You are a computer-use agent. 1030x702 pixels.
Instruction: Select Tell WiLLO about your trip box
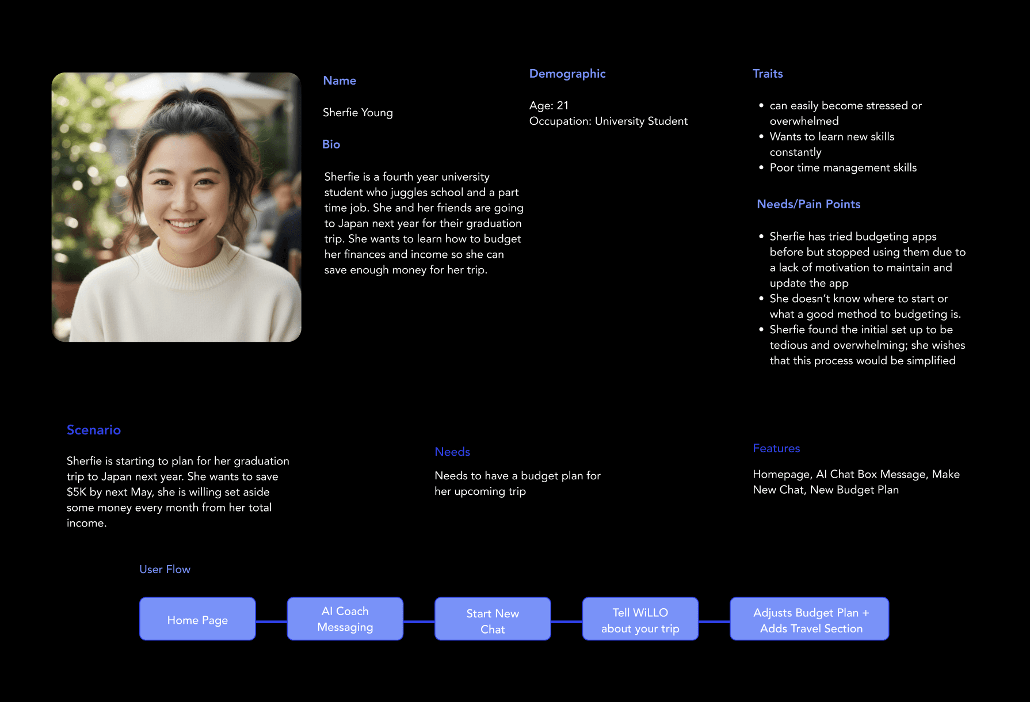click(x=640, y=619)
